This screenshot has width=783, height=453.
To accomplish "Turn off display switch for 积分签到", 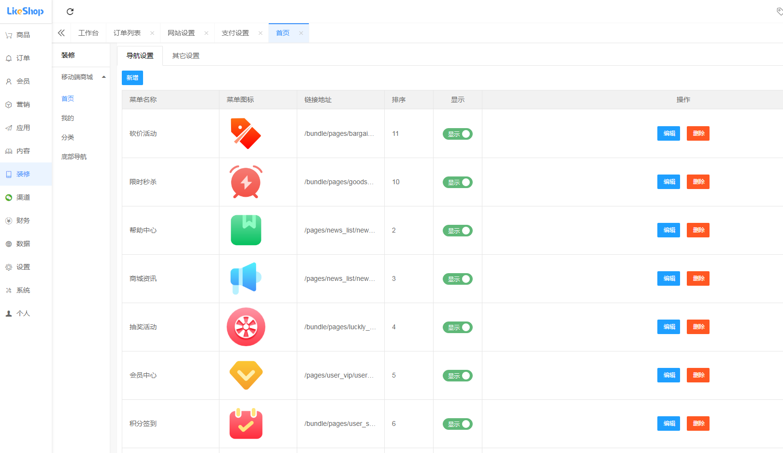I will point(457,424).
